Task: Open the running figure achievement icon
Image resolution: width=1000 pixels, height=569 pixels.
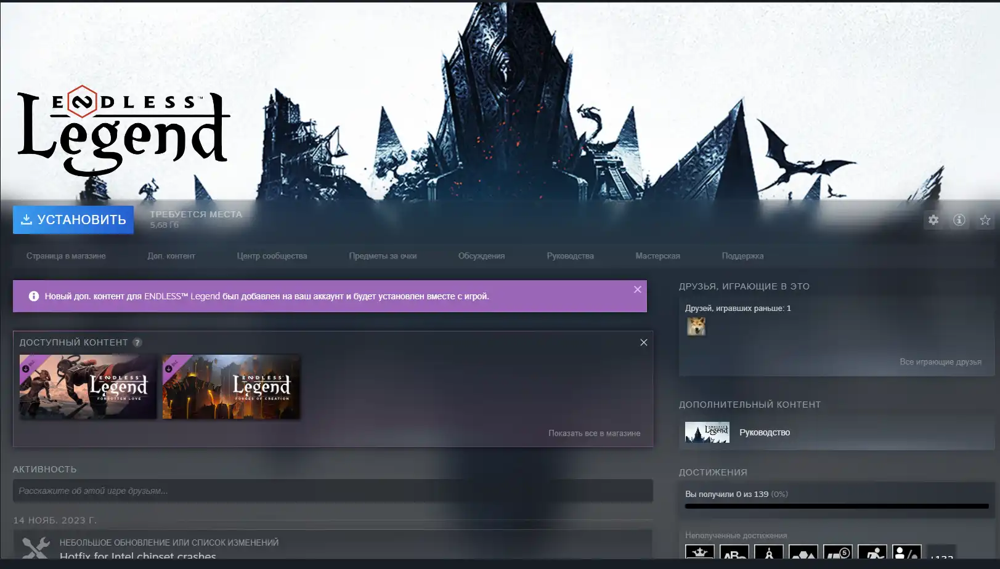Action: pos(872,552)
